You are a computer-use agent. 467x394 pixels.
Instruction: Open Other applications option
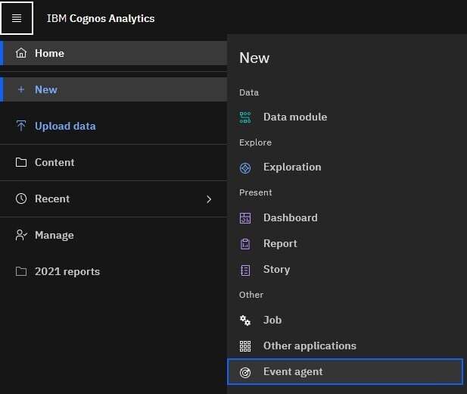pyautogui.click(x=345, y=346)
